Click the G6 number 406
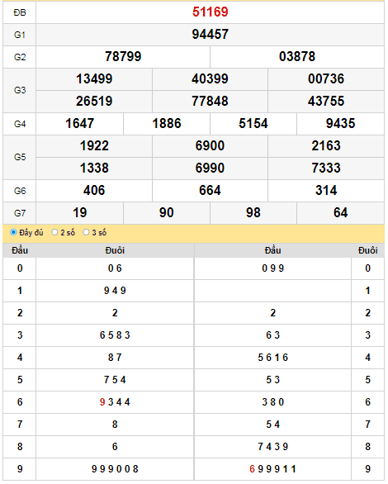388x484 pixels. tap(94, 190)
